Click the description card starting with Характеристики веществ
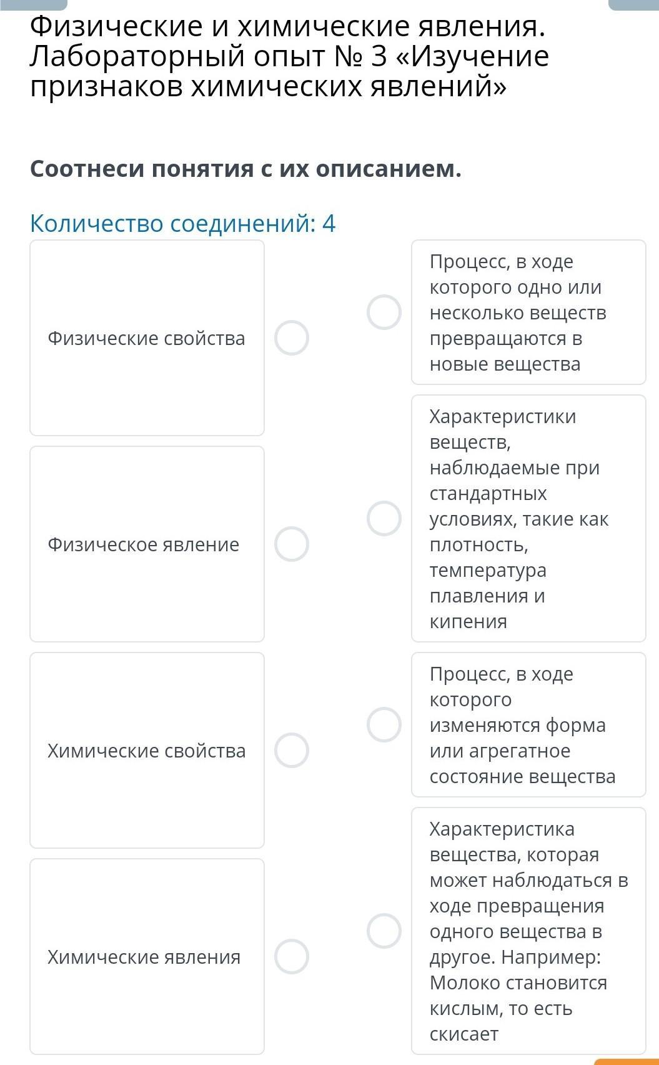This screenshot has width=659, height=1065. [x=528, y=518]
